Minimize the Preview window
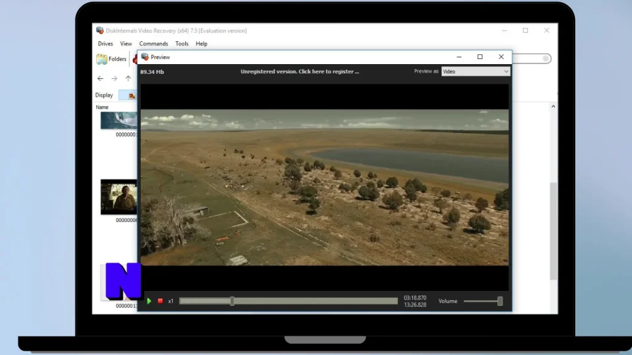Viewport: 632px width, 355px height. coord(459,57)
